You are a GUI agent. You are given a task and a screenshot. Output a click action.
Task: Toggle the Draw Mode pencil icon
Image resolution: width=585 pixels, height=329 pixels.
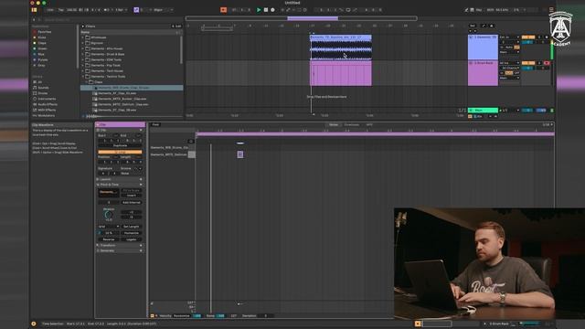[466, 10]
